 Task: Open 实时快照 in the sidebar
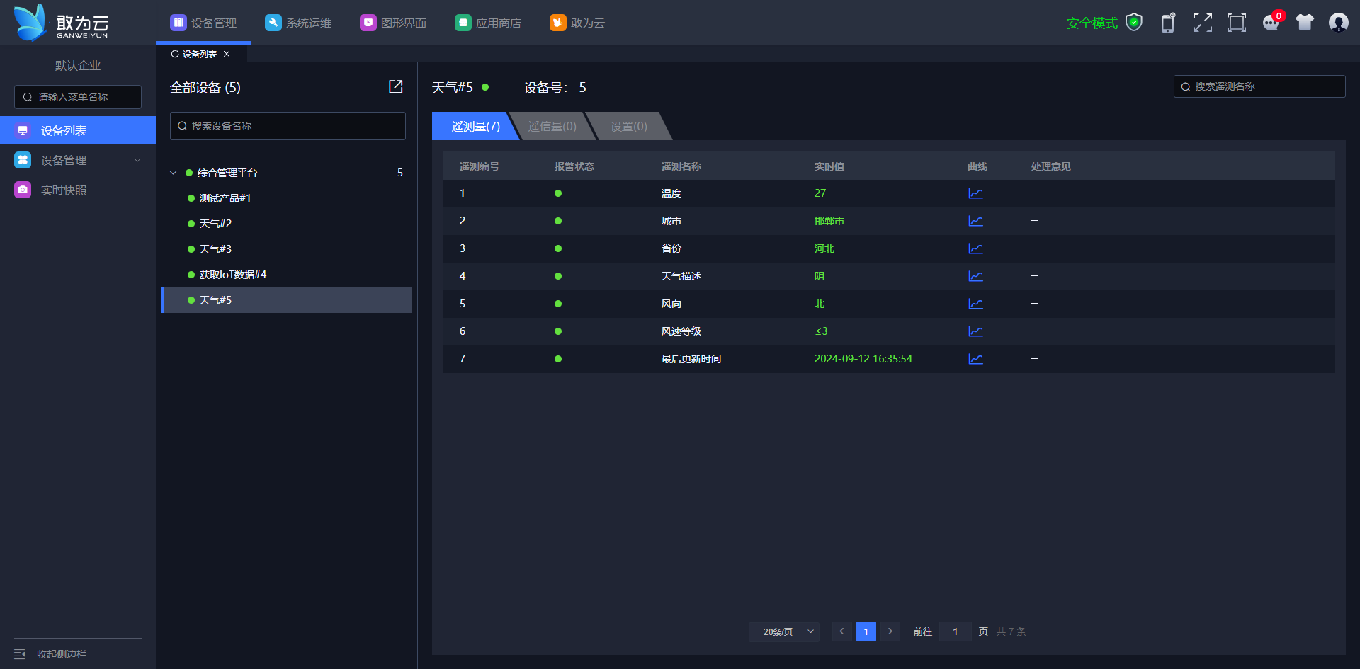(64, 190)
